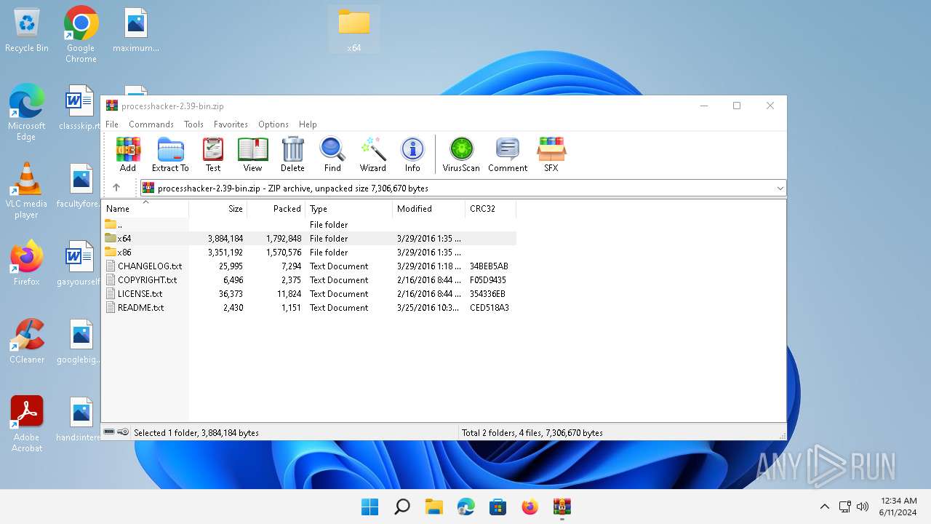Sort by Type column header

coord(349,209)
